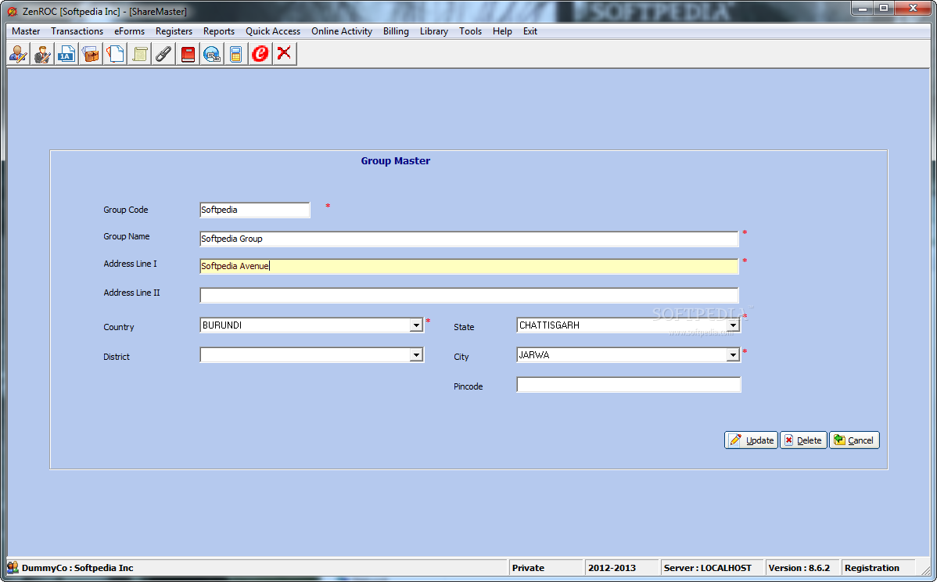Open the Billing menu
Image resolution: width=937 pixels, height=582 pixels.
click(397, 31)
